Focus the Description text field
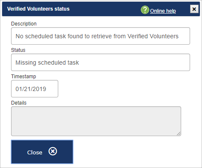This screenshot has width=202, height=168. tap(100, 36)
